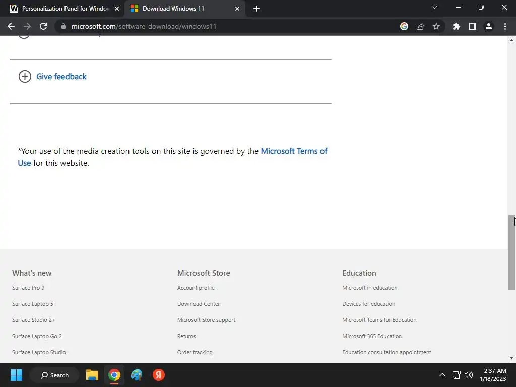Open Microsoft Teams for Education link
516x387 pixels.
[379, 320]
